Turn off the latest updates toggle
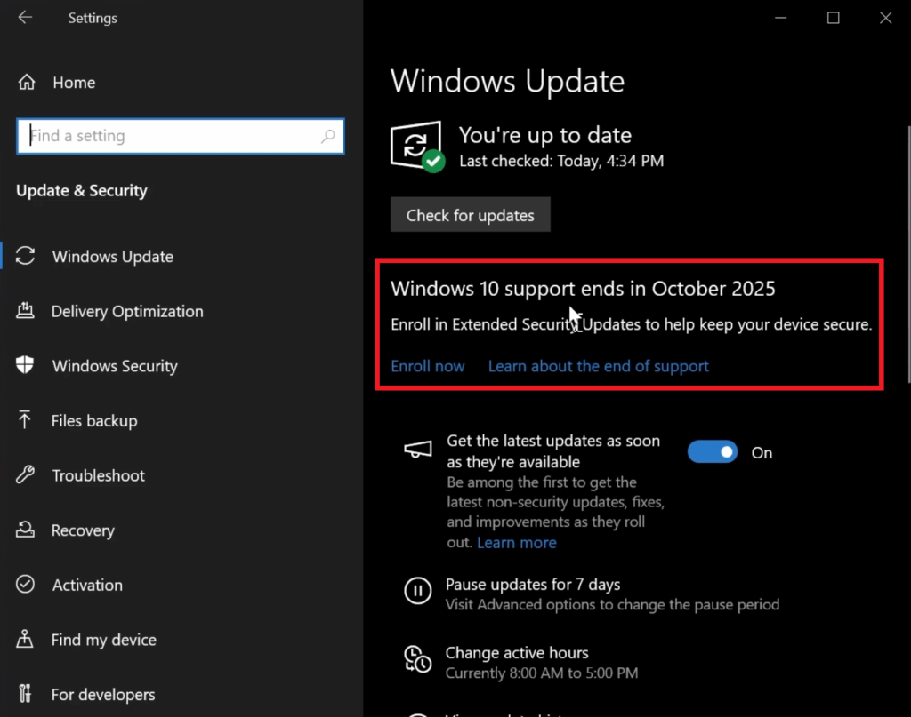 [x=712, y=452]
